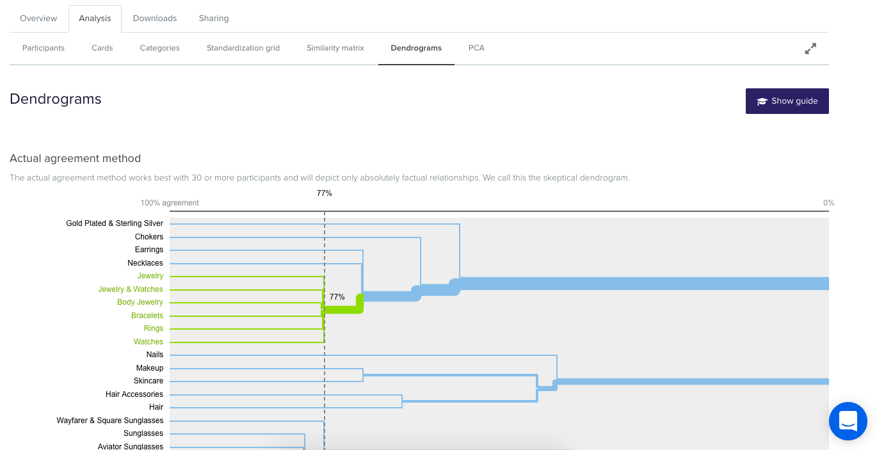
Task: Click the Chokers card label
Action: tap(149, 237)
